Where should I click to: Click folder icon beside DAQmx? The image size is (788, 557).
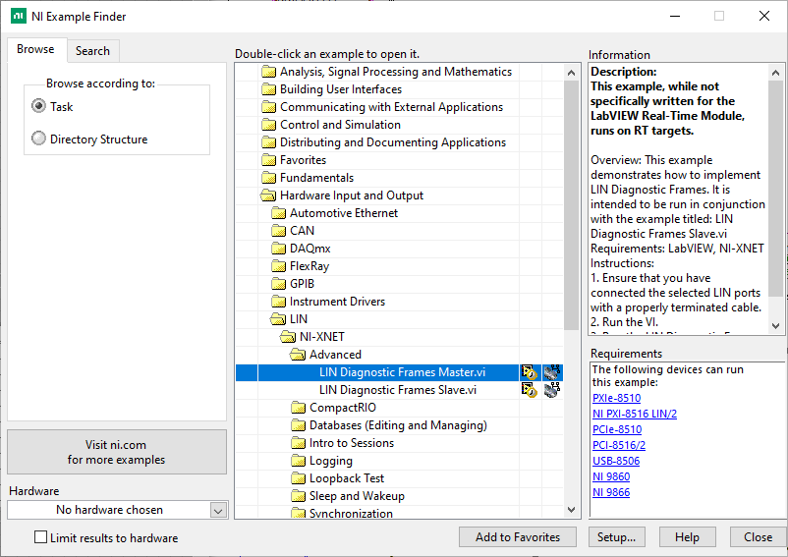[x=278, y=249]
